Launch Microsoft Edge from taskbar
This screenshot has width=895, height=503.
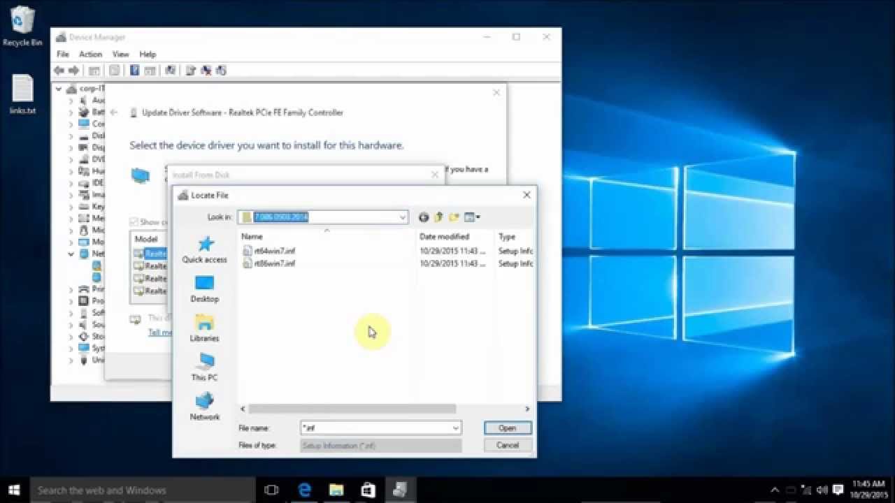(x=304, y=490)
